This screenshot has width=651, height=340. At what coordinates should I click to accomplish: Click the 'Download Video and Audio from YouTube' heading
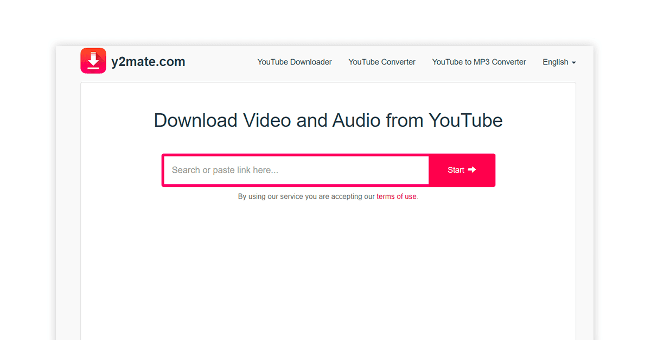[x=328, y=120]
